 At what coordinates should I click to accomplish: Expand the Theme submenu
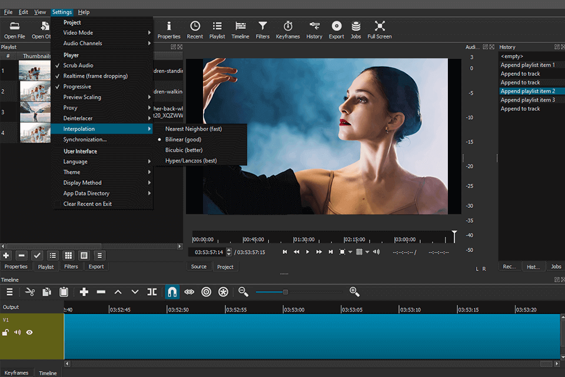click(x=72, y=172)
